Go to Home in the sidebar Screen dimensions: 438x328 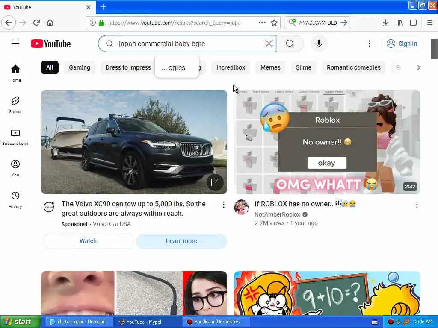click(15, 73)
